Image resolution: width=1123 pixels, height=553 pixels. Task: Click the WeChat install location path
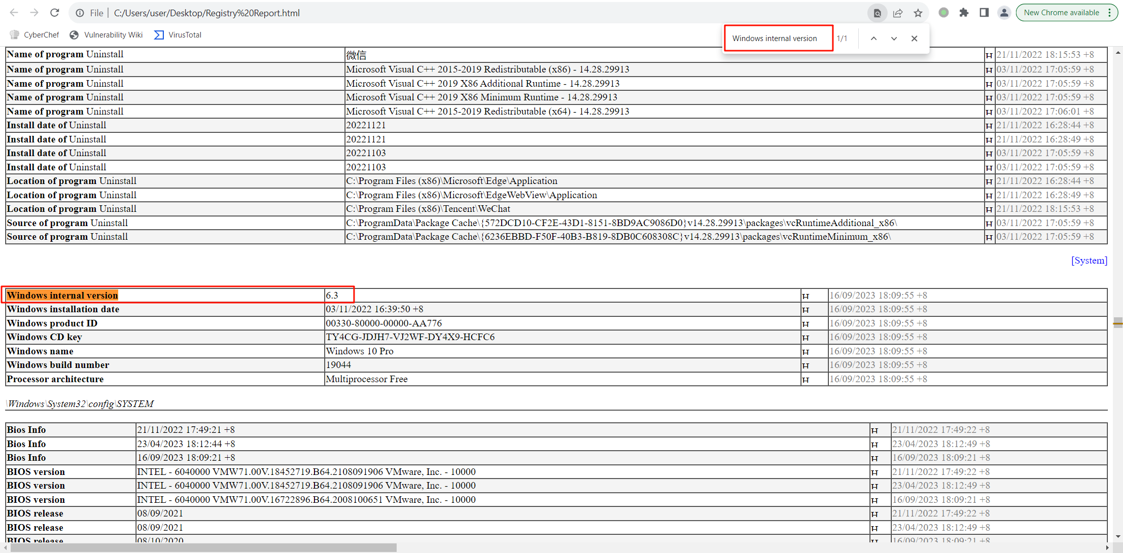coord(428,209)
